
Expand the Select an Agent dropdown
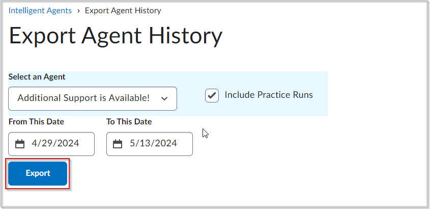click(x=93, y=98)
